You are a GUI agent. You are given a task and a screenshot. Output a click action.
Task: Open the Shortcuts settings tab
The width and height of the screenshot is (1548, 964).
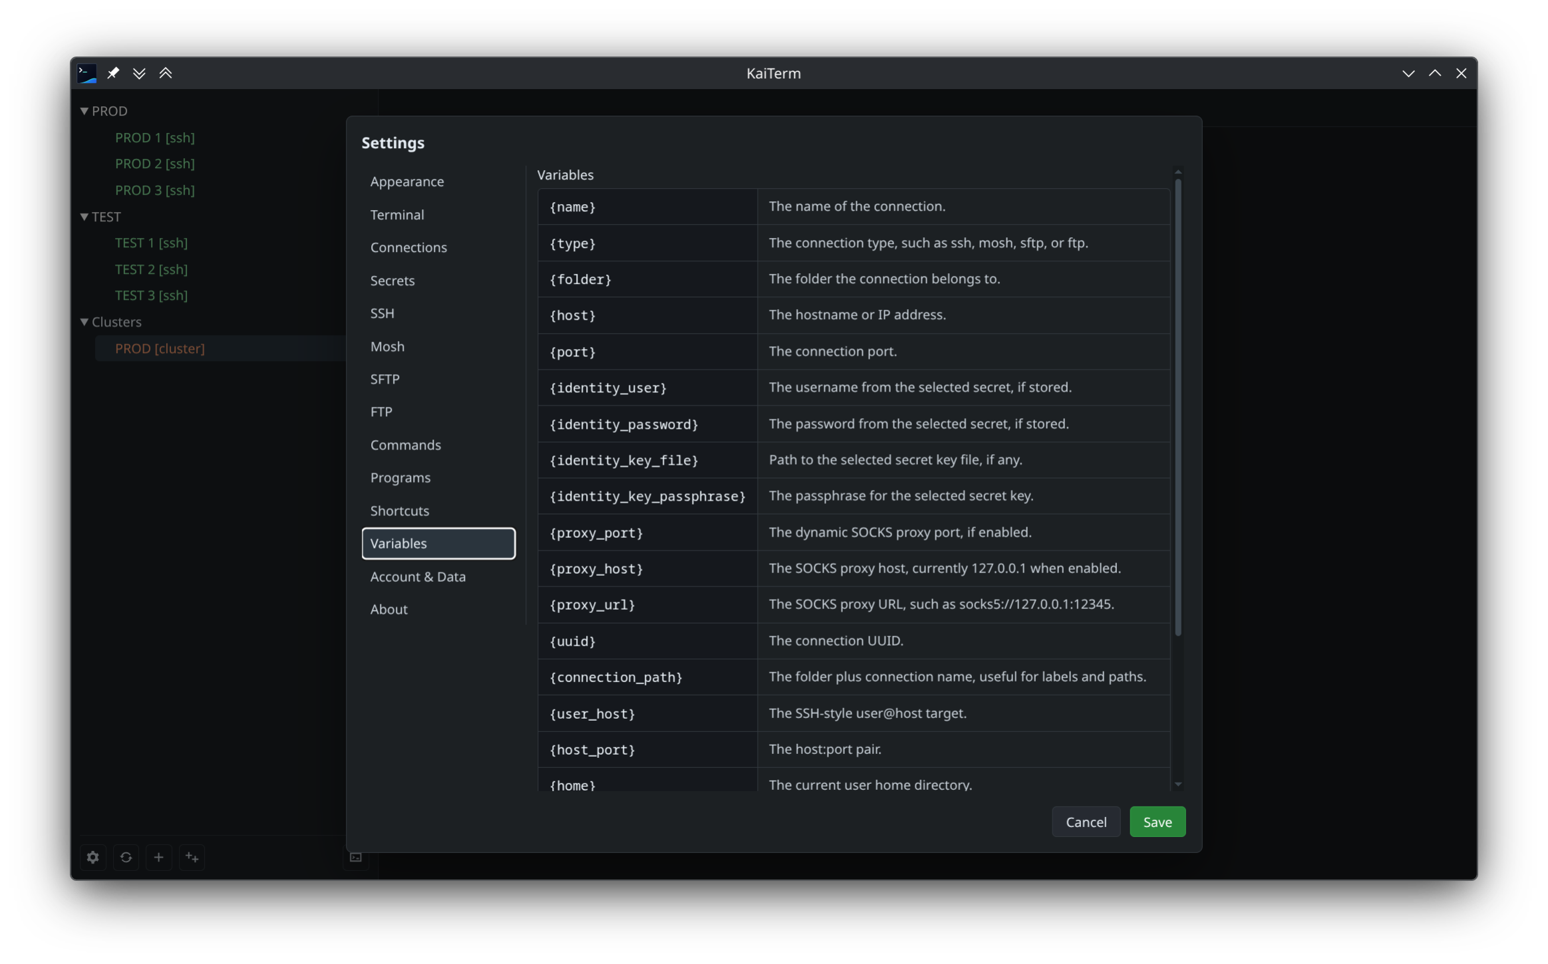click(x=438, y=511)
